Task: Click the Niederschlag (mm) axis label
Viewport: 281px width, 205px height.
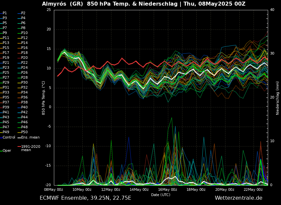Action: tap(278, 98)
